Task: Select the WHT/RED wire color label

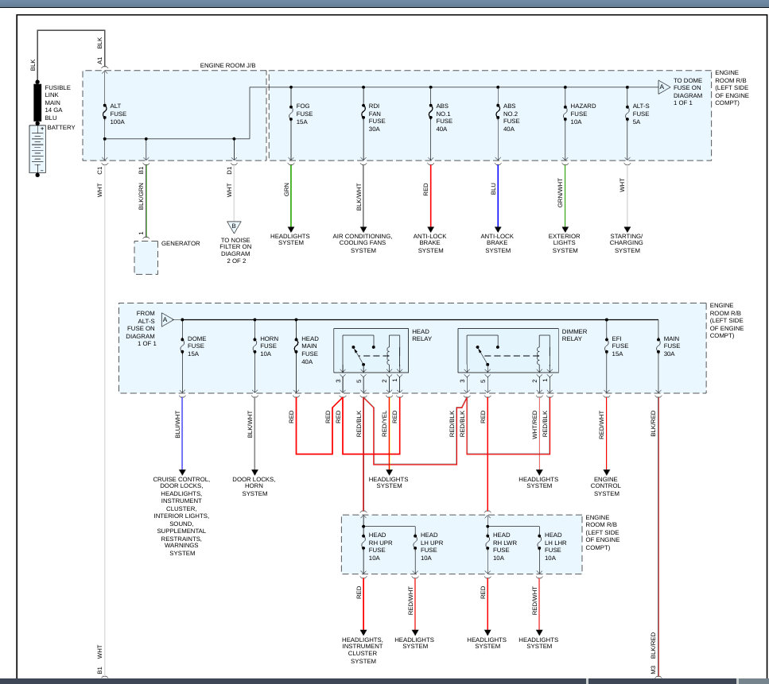Action: 534,424
